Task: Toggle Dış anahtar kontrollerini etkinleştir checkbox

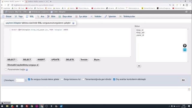Action: pyautogui.click(x=114, y=79)
